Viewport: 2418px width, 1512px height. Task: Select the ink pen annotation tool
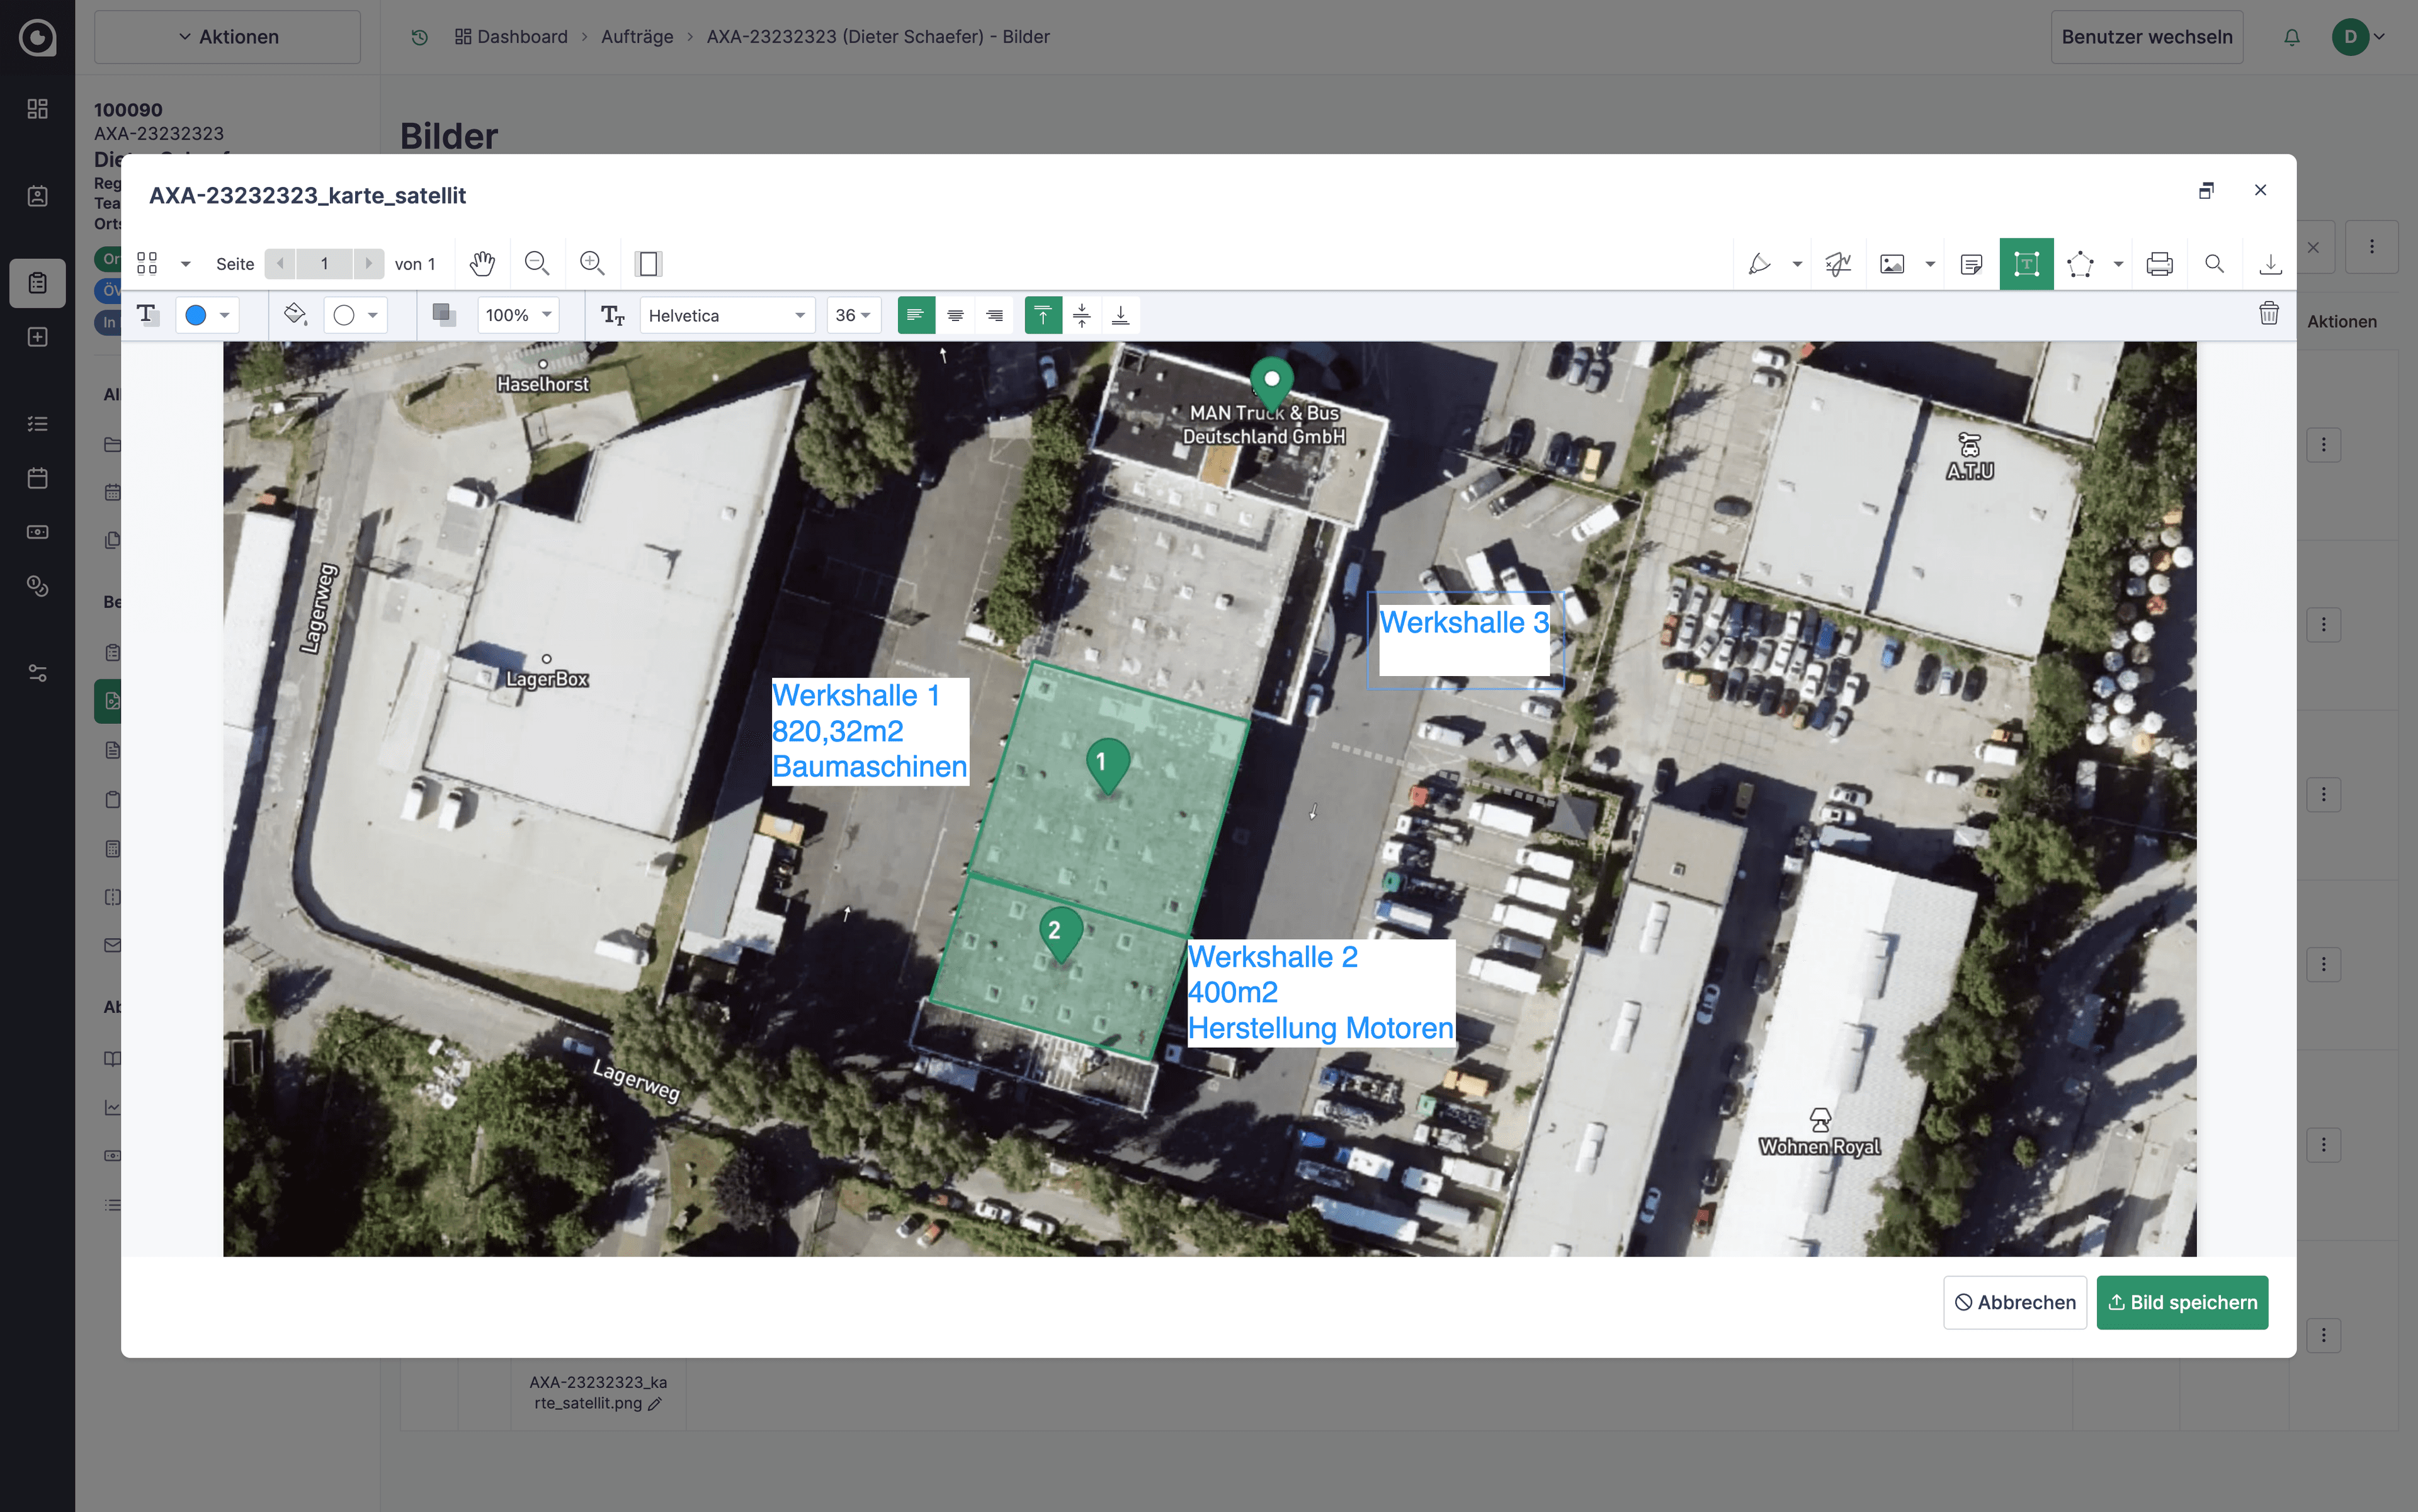pos(1759,264)
